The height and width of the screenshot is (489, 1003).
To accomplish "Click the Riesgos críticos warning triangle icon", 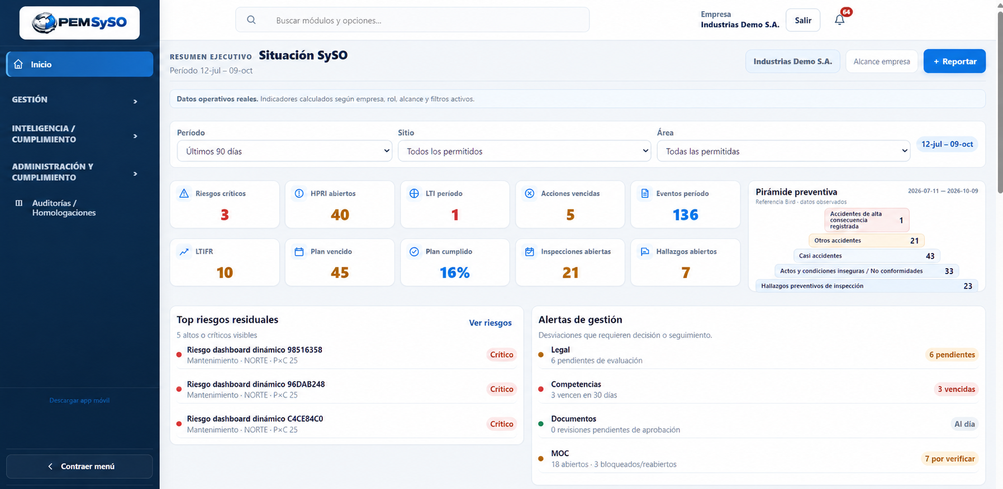I will (x=184, y=193).
